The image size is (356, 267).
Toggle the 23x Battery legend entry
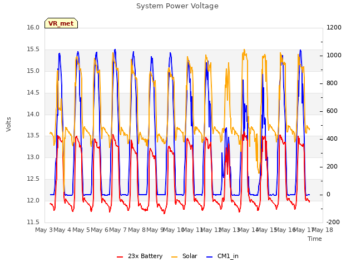tap(140, 256)
